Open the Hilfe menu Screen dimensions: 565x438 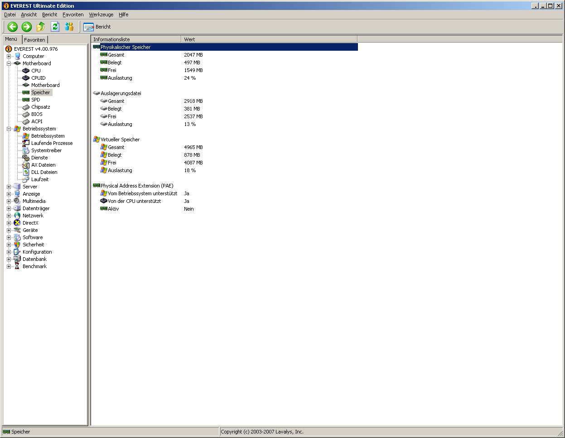pos(124,14)
